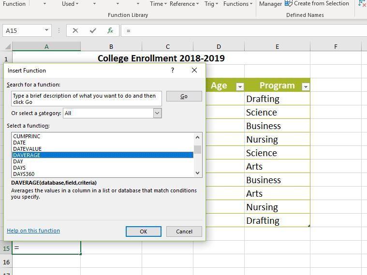Click the Go search button
The width and height of the screenshot is (367, 275).
pyautogui.click(x=184, y=96)
